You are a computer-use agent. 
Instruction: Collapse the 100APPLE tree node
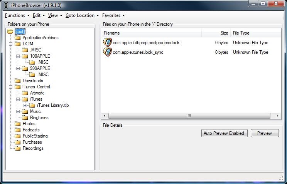18,56
